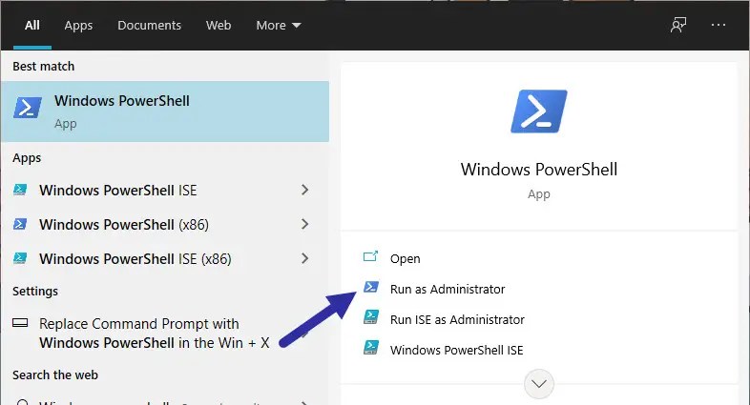Image resolution: width=750 pixels, height=405 pixels.
Task: Click the Windows PowerShell ISE (x86) icon
Action: 20,258
